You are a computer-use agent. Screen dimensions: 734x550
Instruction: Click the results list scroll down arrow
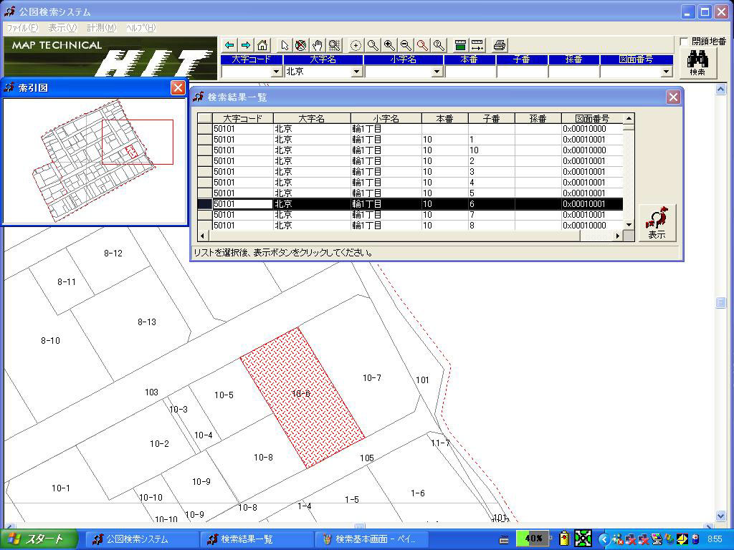(629, 225)
